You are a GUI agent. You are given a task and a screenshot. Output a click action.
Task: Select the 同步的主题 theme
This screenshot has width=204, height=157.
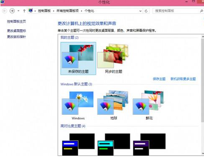click(114, 59)
